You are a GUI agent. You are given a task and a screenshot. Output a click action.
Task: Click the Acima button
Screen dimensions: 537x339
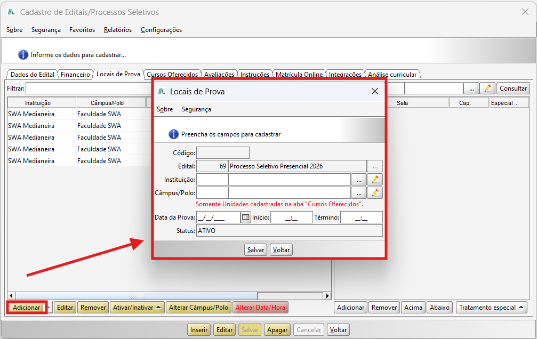[413, 308]
